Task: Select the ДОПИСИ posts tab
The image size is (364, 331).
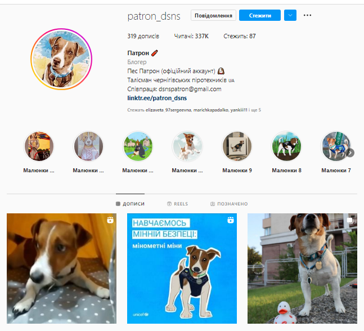Action: point(130,204)
